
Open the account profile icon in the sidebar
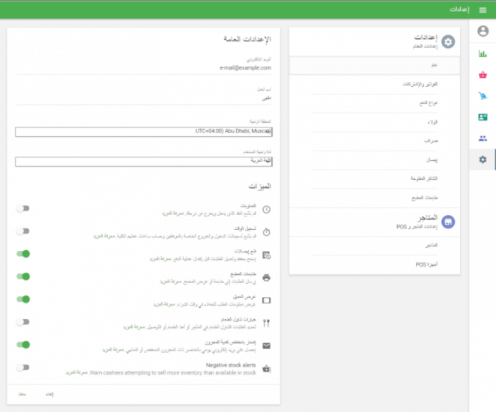tap(483, 31)
